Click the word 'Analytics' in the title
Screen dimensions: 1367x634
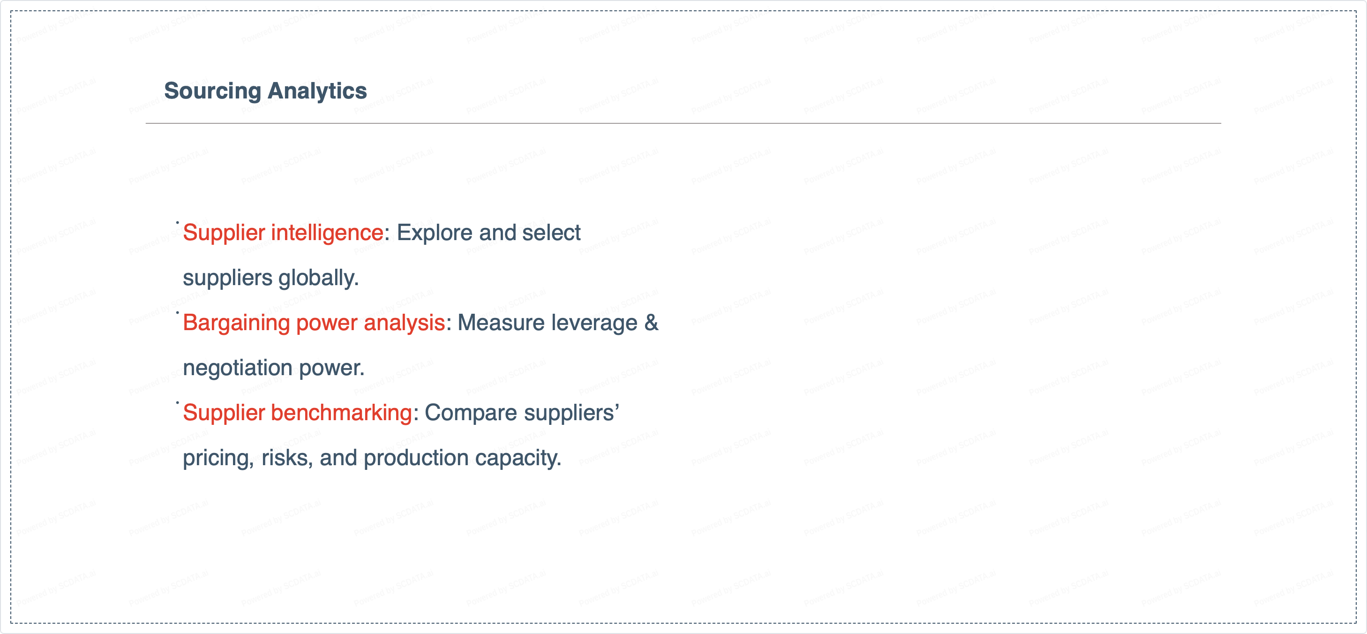click(317, 91)
